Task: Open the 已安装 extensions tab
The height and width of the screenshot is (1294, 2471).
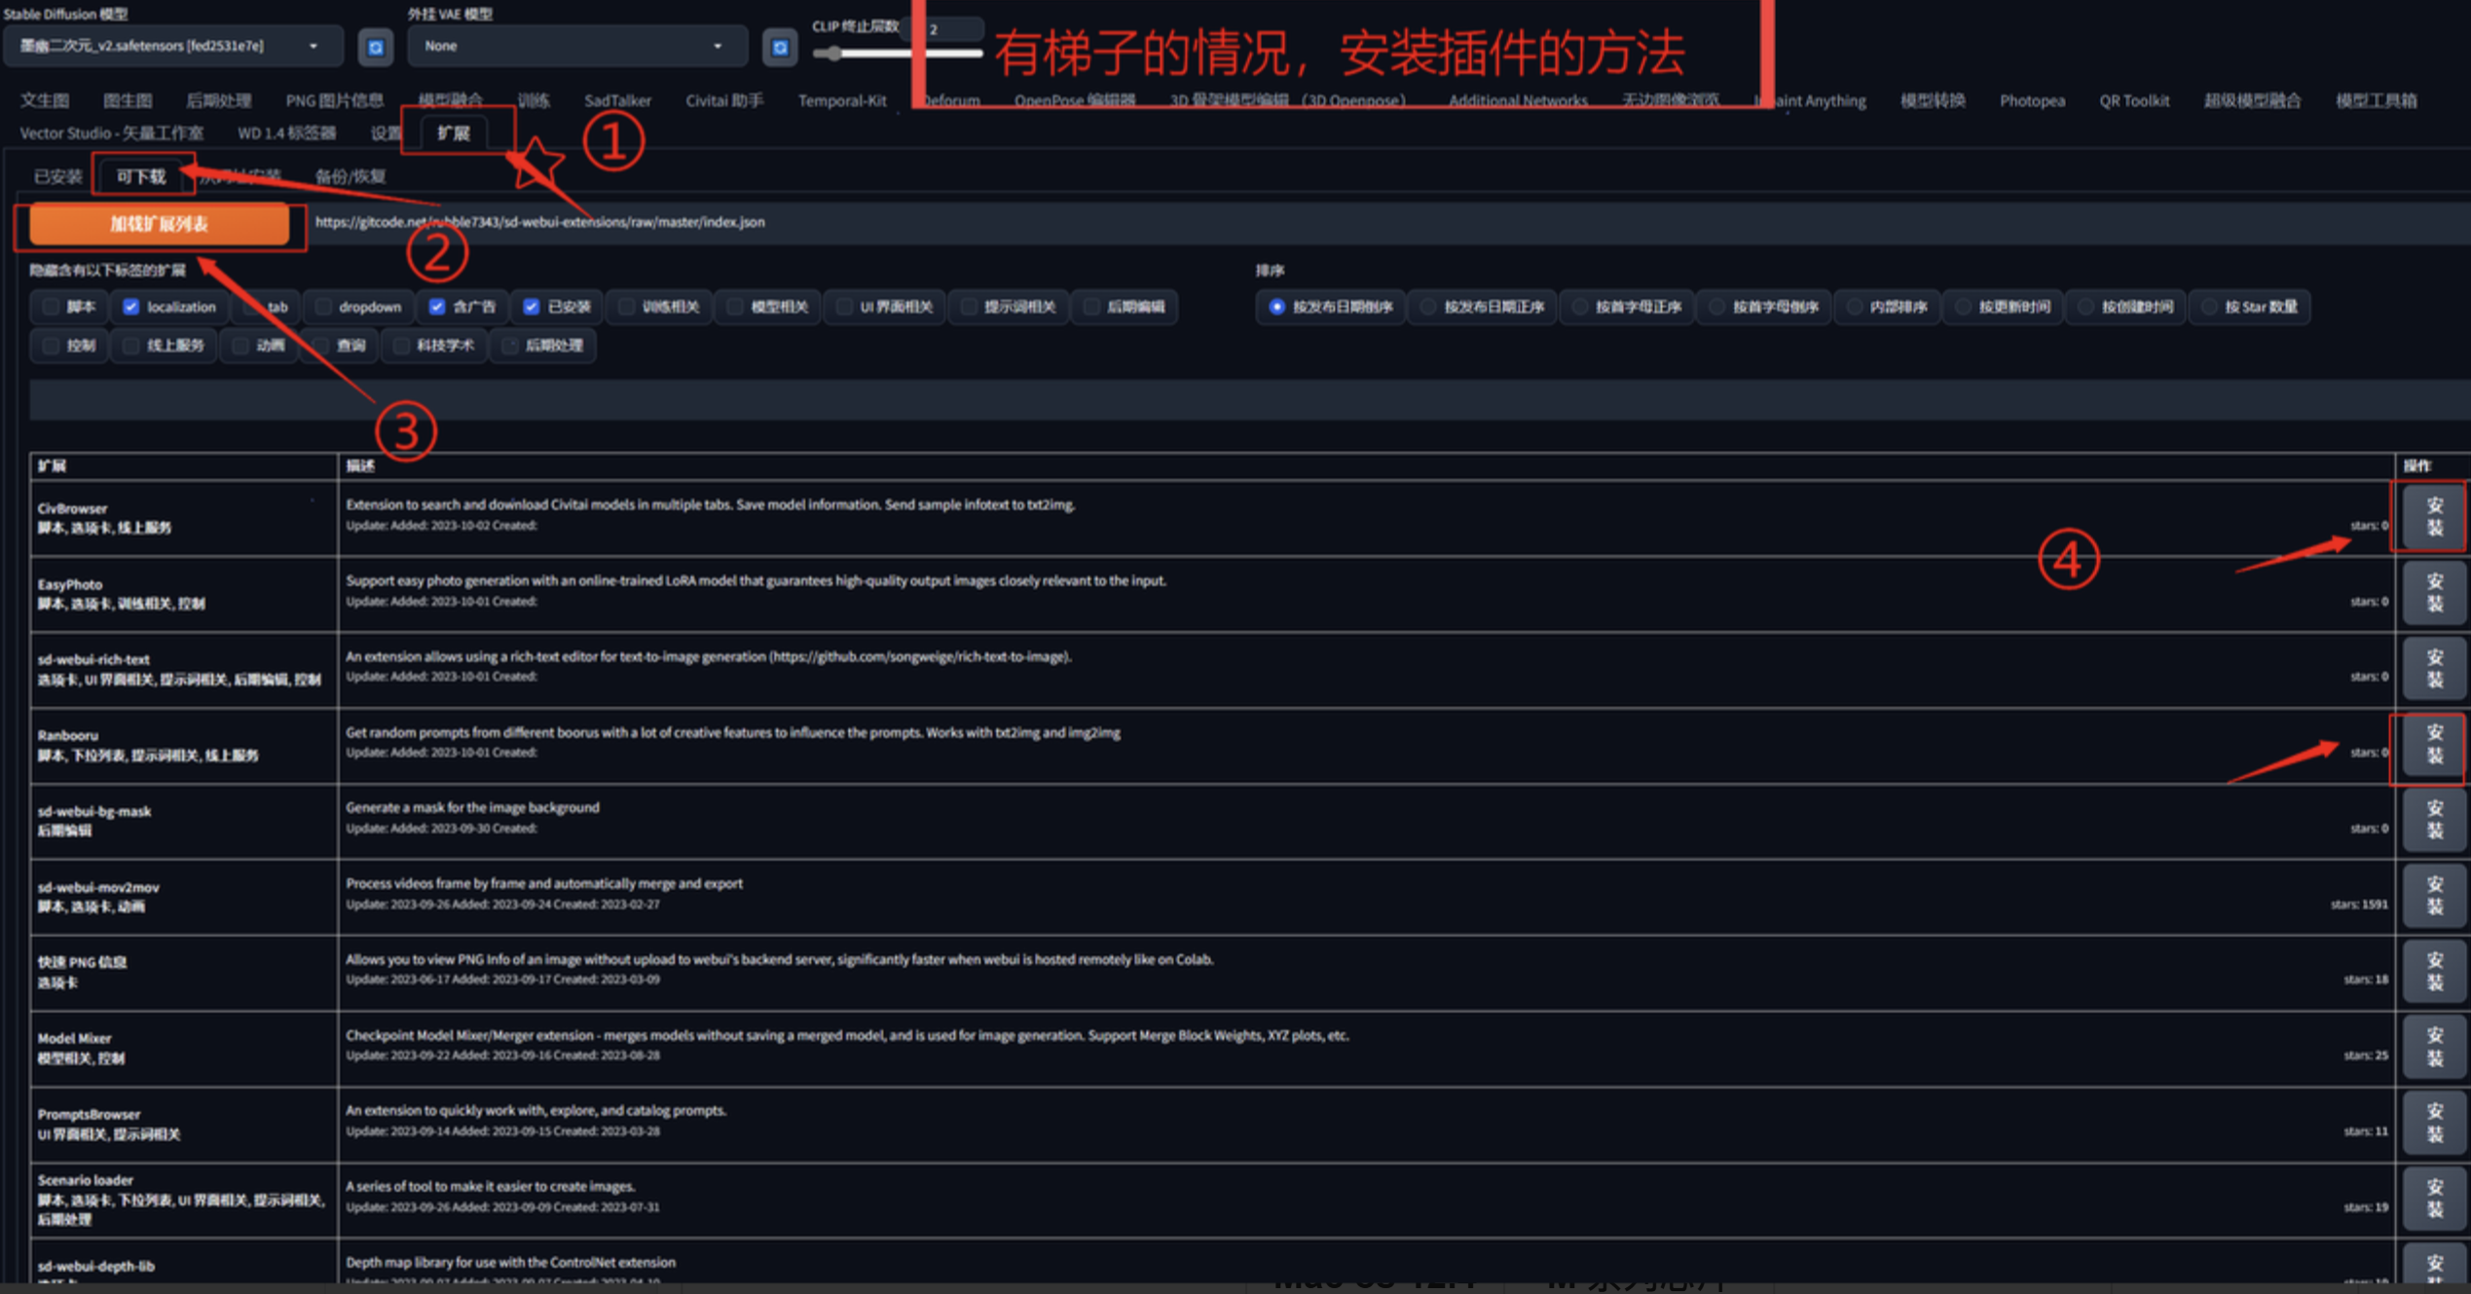Action: click(x=57, y=176)
